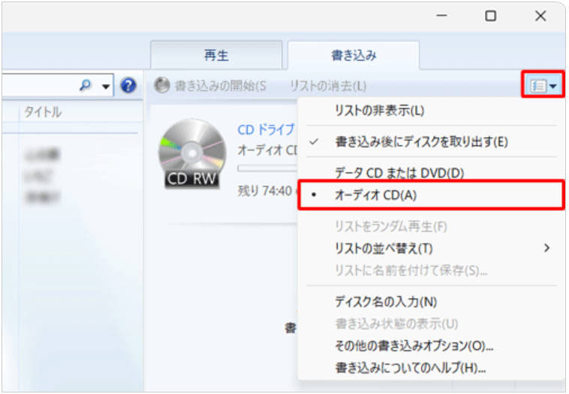Expand the search options arrow
Screen dimensions: 569x394
coord(106,86)
